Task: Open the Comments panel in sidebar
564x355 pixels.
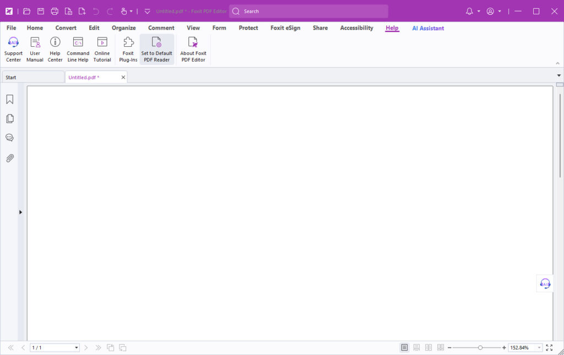Action: [10, 138]
